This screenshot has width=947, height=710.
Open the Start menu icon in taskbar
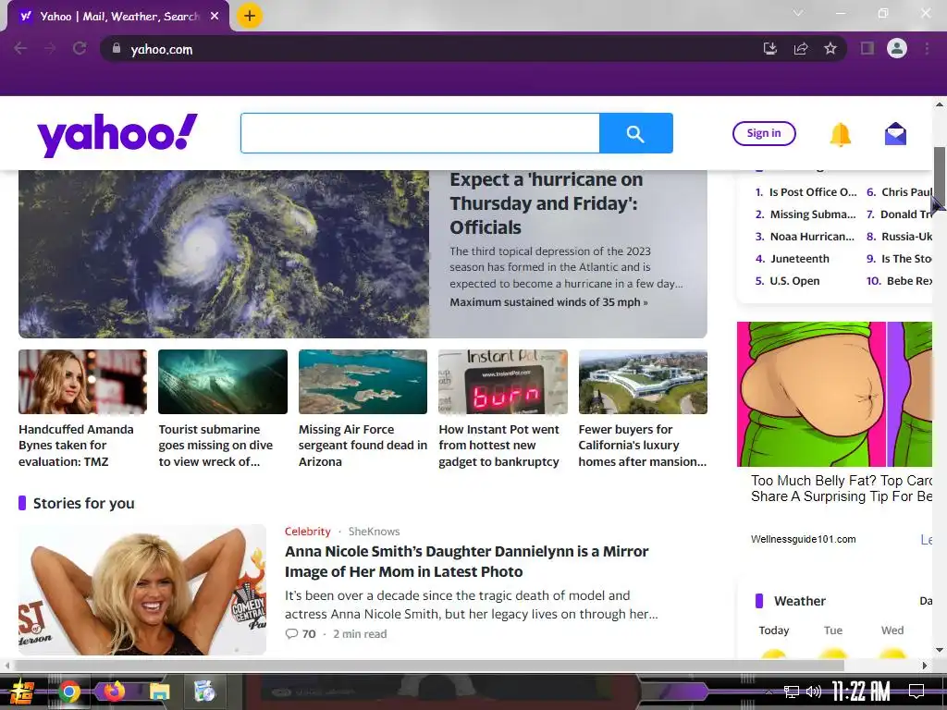(x=22, y=692)
